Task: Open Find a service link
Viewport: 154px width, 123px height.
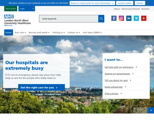Action: 112,94
